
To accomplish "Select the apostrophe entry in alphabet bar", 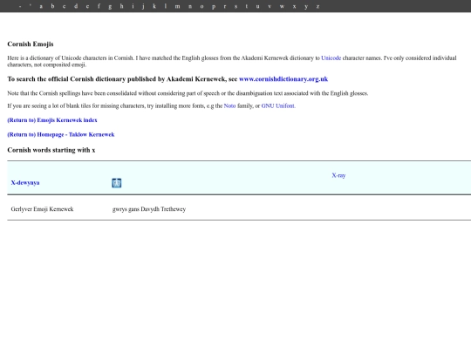I will [x=30, y=6].
